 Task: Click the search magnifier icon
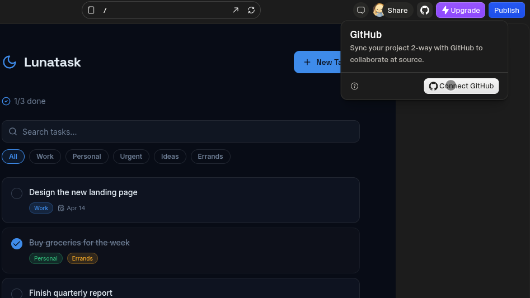(x=13, y=131)
